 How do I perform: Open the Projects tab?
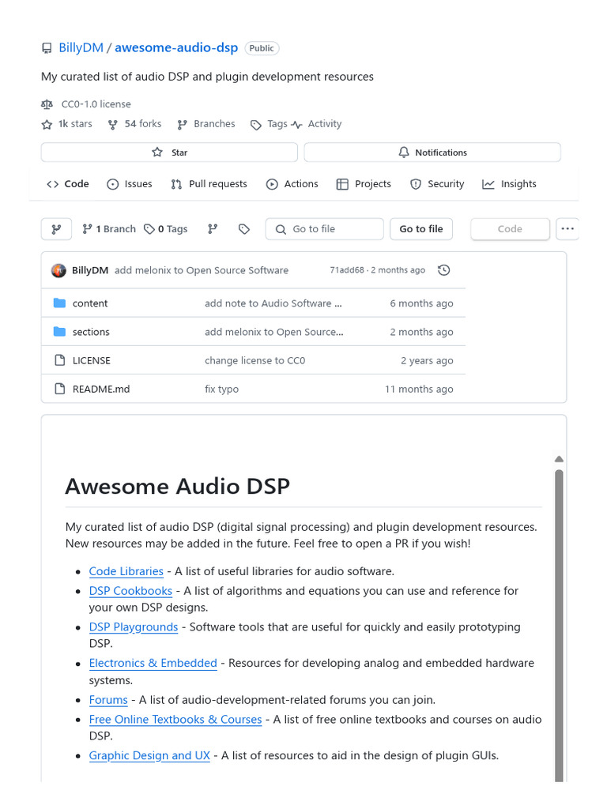pyautogui.click(x=364, y=184)
